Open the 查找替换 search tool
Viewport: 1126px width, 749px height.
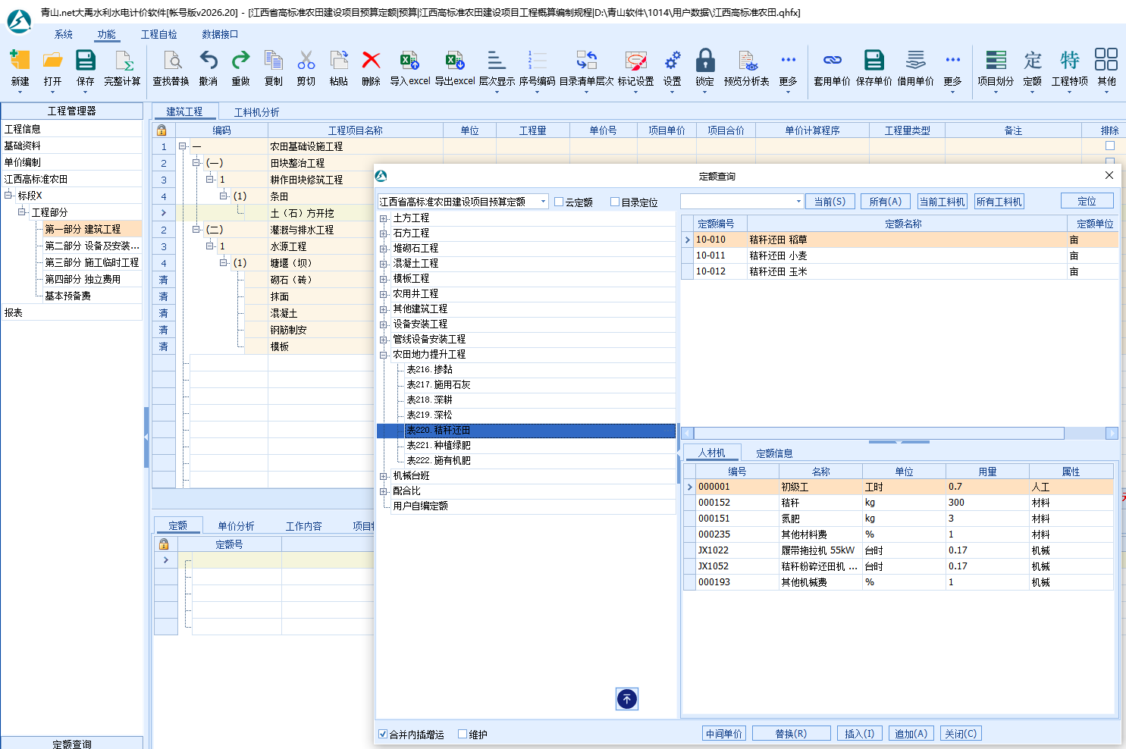171,61
